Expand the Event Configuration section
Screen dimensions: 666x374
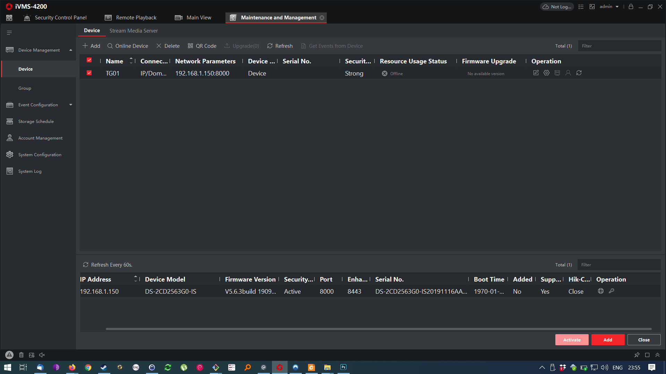[x=71, y=105]
